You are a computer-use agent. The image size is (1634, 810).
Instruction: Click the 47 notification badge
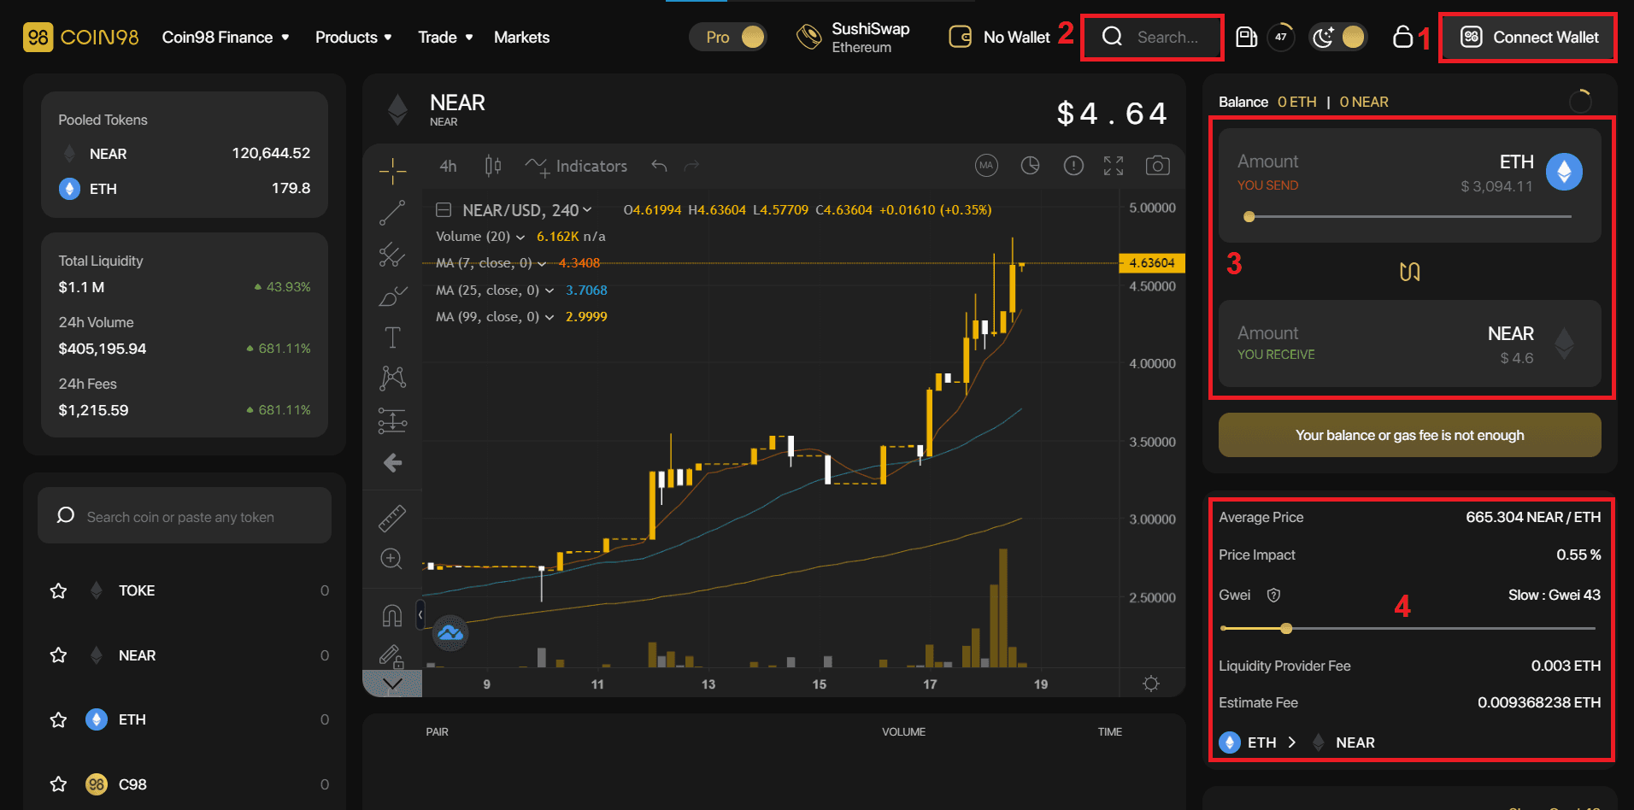coord(1281,37)
